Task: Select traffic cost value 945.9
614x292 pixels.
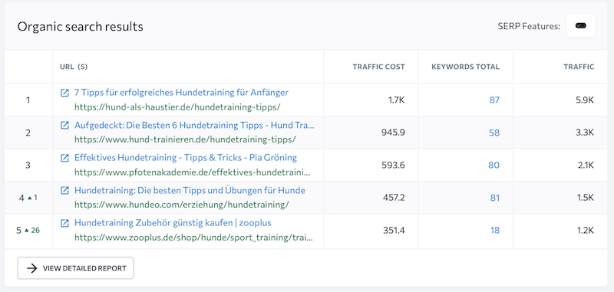Action: pyautogui.click(x=393, y=133)
